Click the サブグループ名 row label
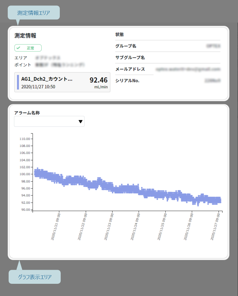Viewport: 238px width, 296px height. click(x=130, y=58)
